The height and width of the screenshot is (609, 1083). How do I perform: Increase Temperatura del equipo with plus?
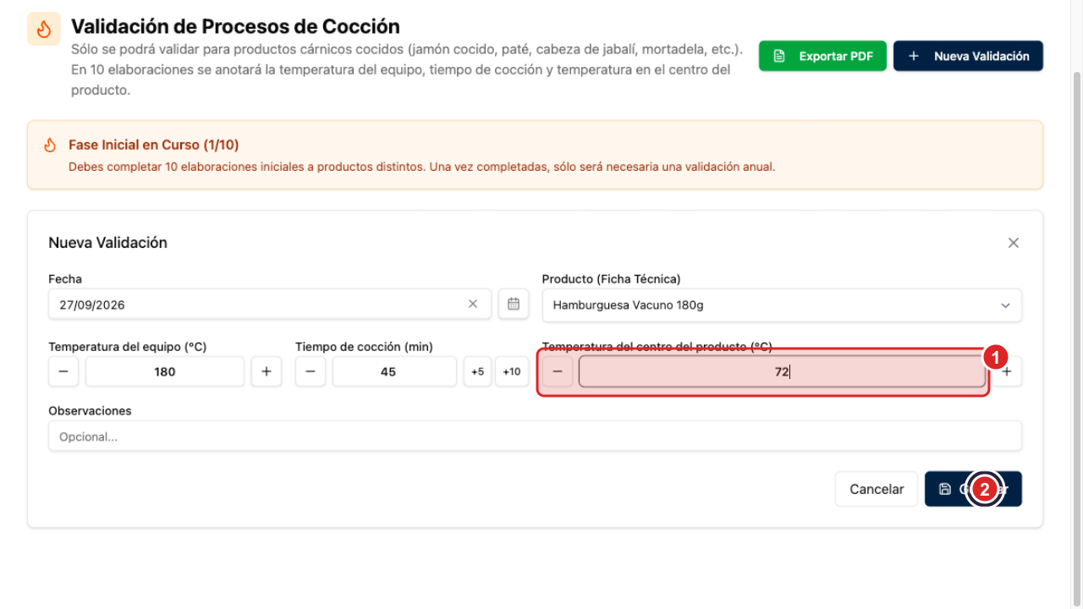coord(266,371)
